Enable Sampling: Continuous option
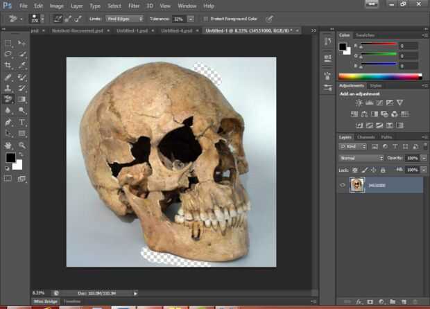The height and width of the screenshot is (309, 430). 58,19
